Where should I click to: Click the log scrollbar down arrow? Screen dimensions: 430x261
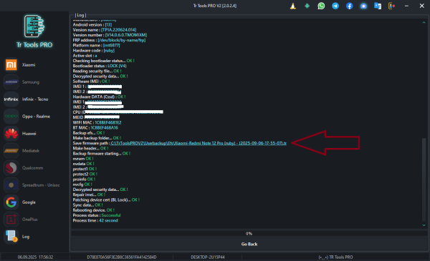pyautogui.click(x=424, y=225)
